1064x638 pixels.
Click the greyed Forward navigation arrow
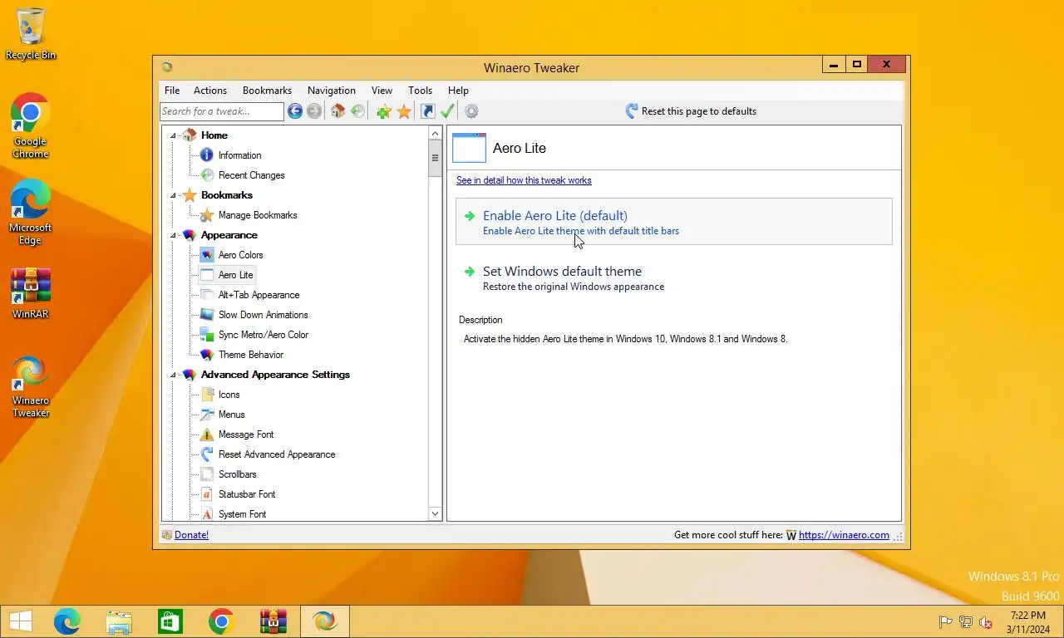(x=314, y=111)
